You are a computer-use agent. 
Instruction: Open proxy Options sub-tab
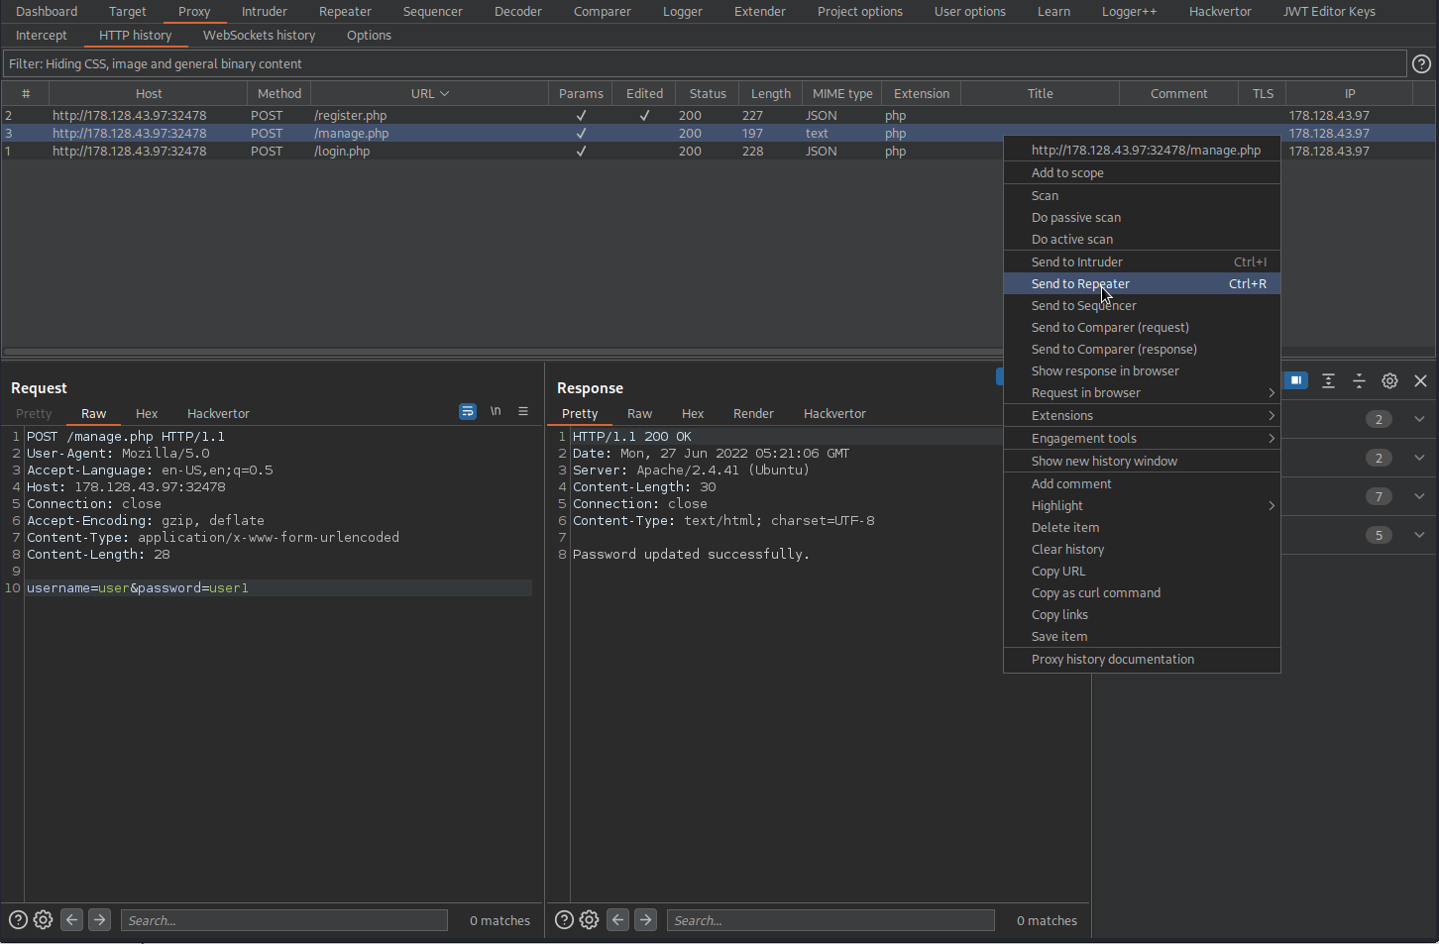click(369, 36)
